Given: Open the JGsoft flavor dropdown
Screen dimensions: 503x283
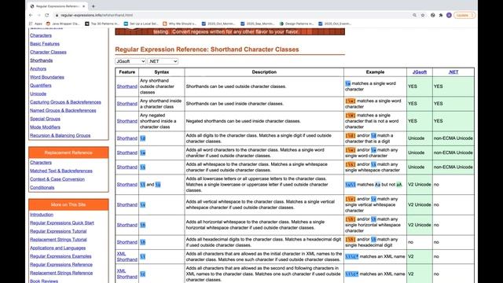Looking at the screenshot, I should pyautogui.click(x=130, y=61).
